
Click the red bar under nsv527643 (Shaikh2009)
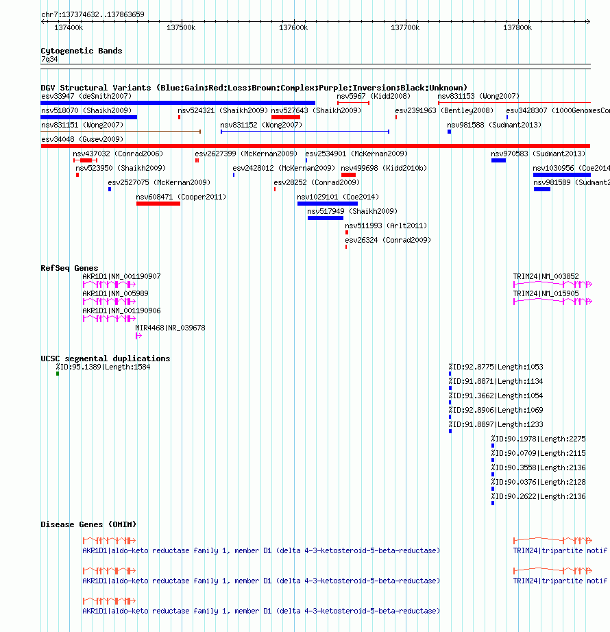[286, 117]
